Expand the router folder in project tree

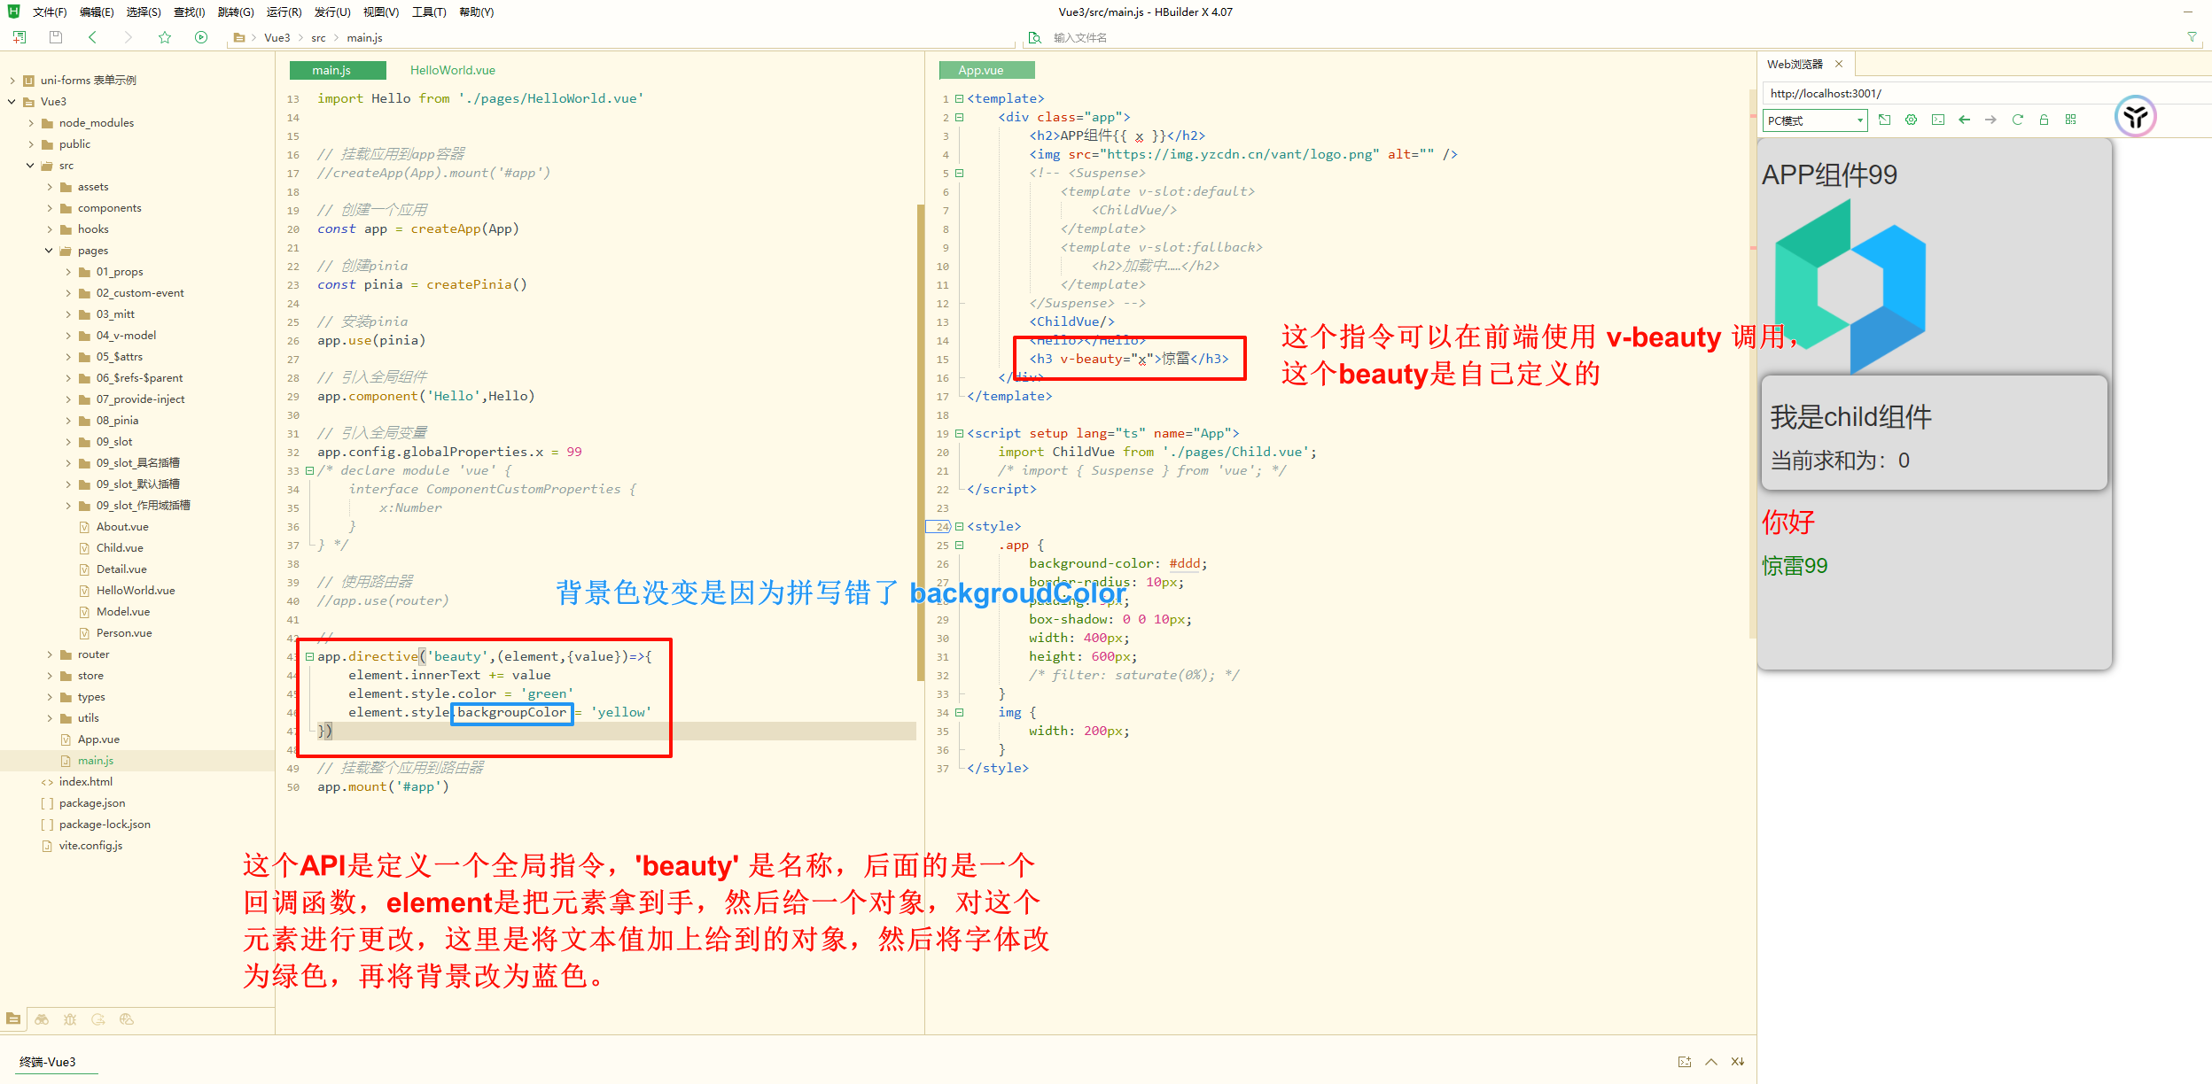pyautogui.click(x=51, y=654)
